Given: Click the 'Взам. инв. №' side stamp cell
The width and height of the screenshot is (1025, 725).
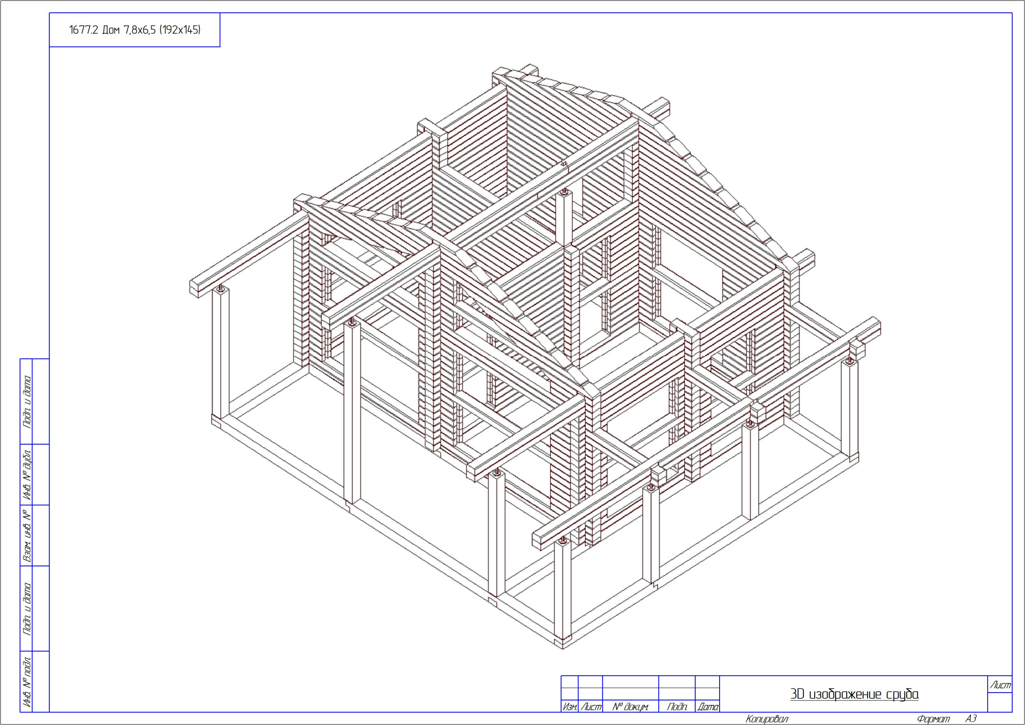Looking at the screenshot, I should tap(26, 535).
